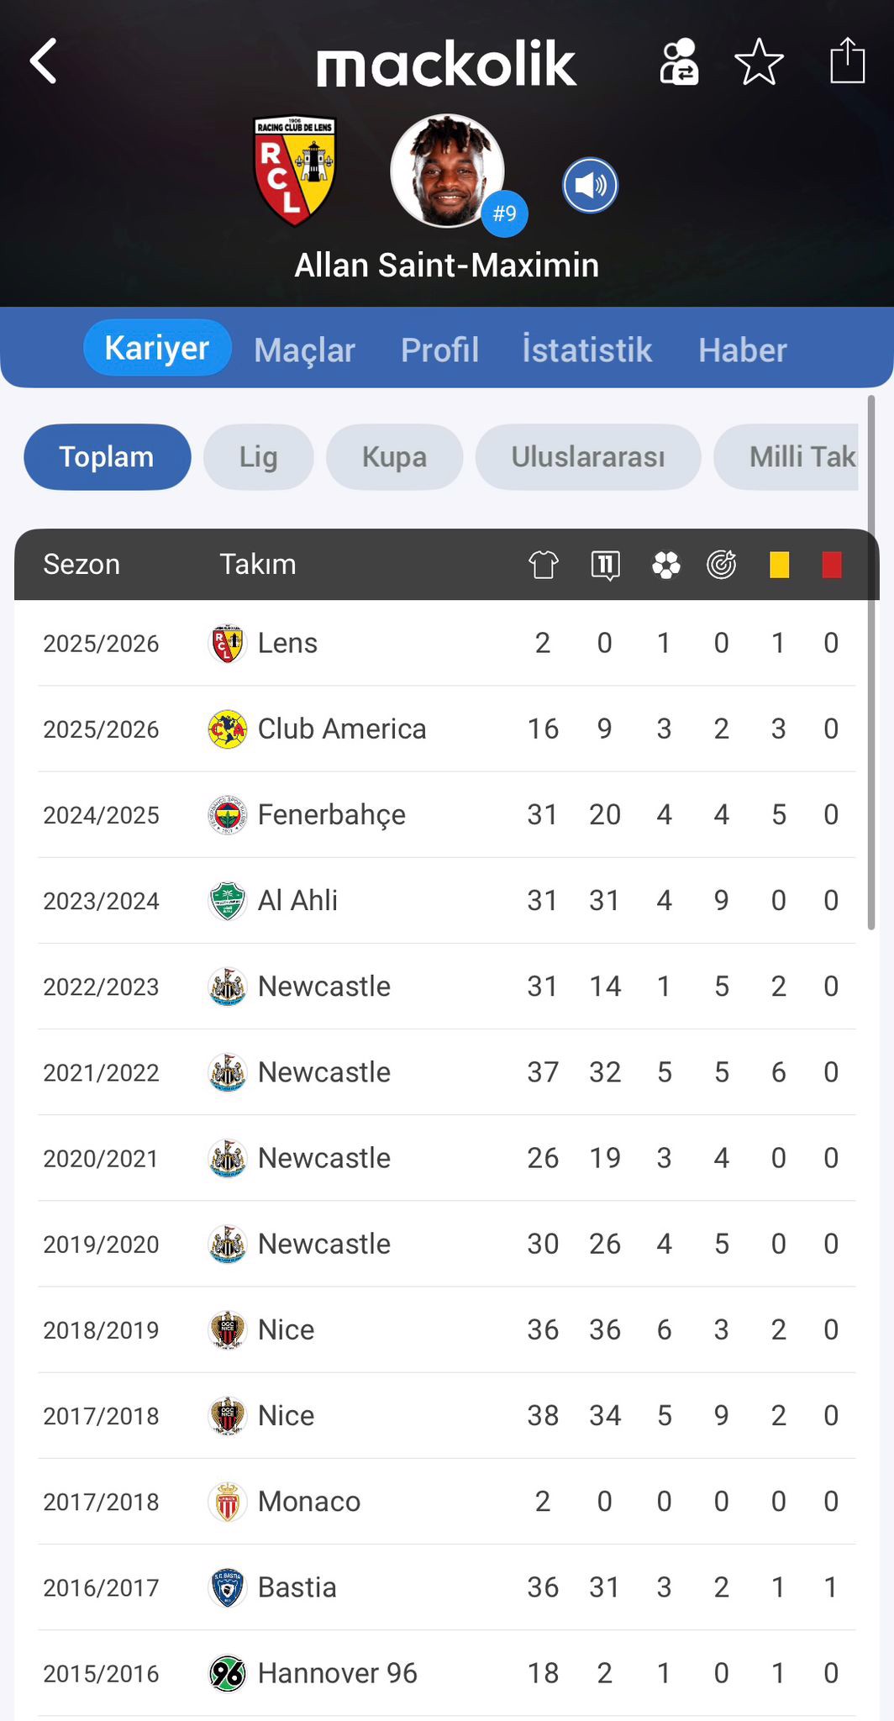Open the player compare icon
894x1721 pixels.
(x=678, y=62)
